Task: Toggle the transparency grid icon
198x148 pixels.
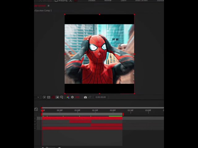Action: [x=49, y=97]
